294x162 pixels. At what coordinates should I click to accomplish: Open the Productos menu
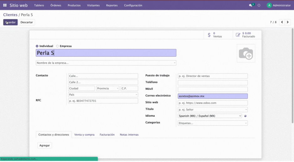pyautogui.click(x=74, y=5)
